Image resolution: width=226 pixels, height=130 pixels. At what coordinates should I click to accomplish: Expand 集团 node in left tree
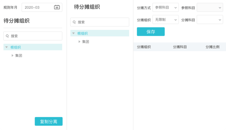click(x=12, y=56)
